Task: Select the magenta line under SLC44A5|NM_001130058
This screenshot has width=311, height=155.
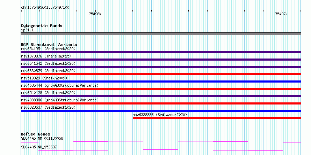Action: pos(161,141)
